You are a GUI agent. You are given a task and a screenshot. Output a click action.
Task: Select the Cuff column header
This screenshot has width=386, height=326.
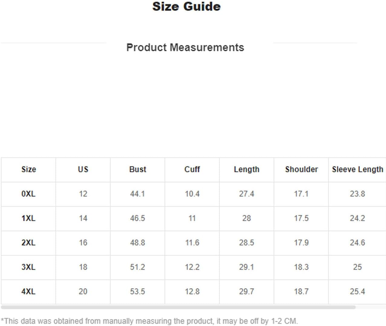[192, 169]
